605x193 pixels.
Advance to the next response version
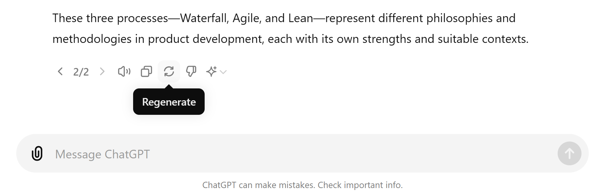[103, 72]
